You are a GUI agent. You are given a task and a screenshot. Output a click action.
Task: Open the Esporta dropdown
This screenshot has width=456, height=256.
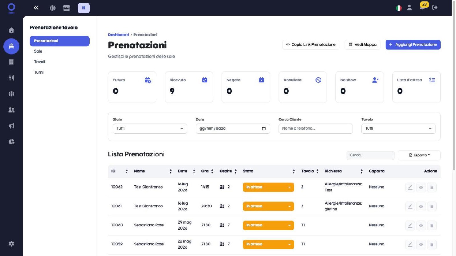pyautogui.click(x=419, y=155)
